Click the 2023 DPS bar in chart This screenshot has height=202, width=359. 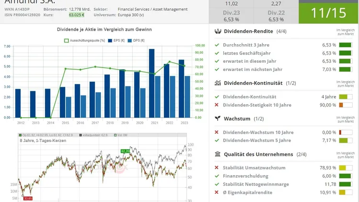click(187, 97)
